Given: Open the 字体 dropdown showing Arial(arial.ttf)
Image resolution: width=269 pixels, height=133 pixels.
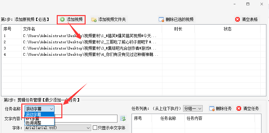Looking at the screenshot, I should pyautogui.click(x=58, y=128).
